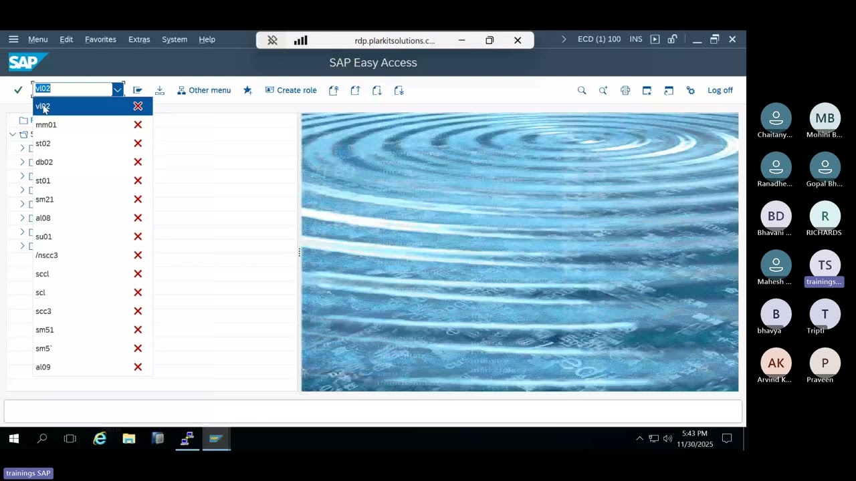The width and height of the screenshot is (856, 481).
Task: Click the Generate Shortcut icon
Action: coord(669,90)
